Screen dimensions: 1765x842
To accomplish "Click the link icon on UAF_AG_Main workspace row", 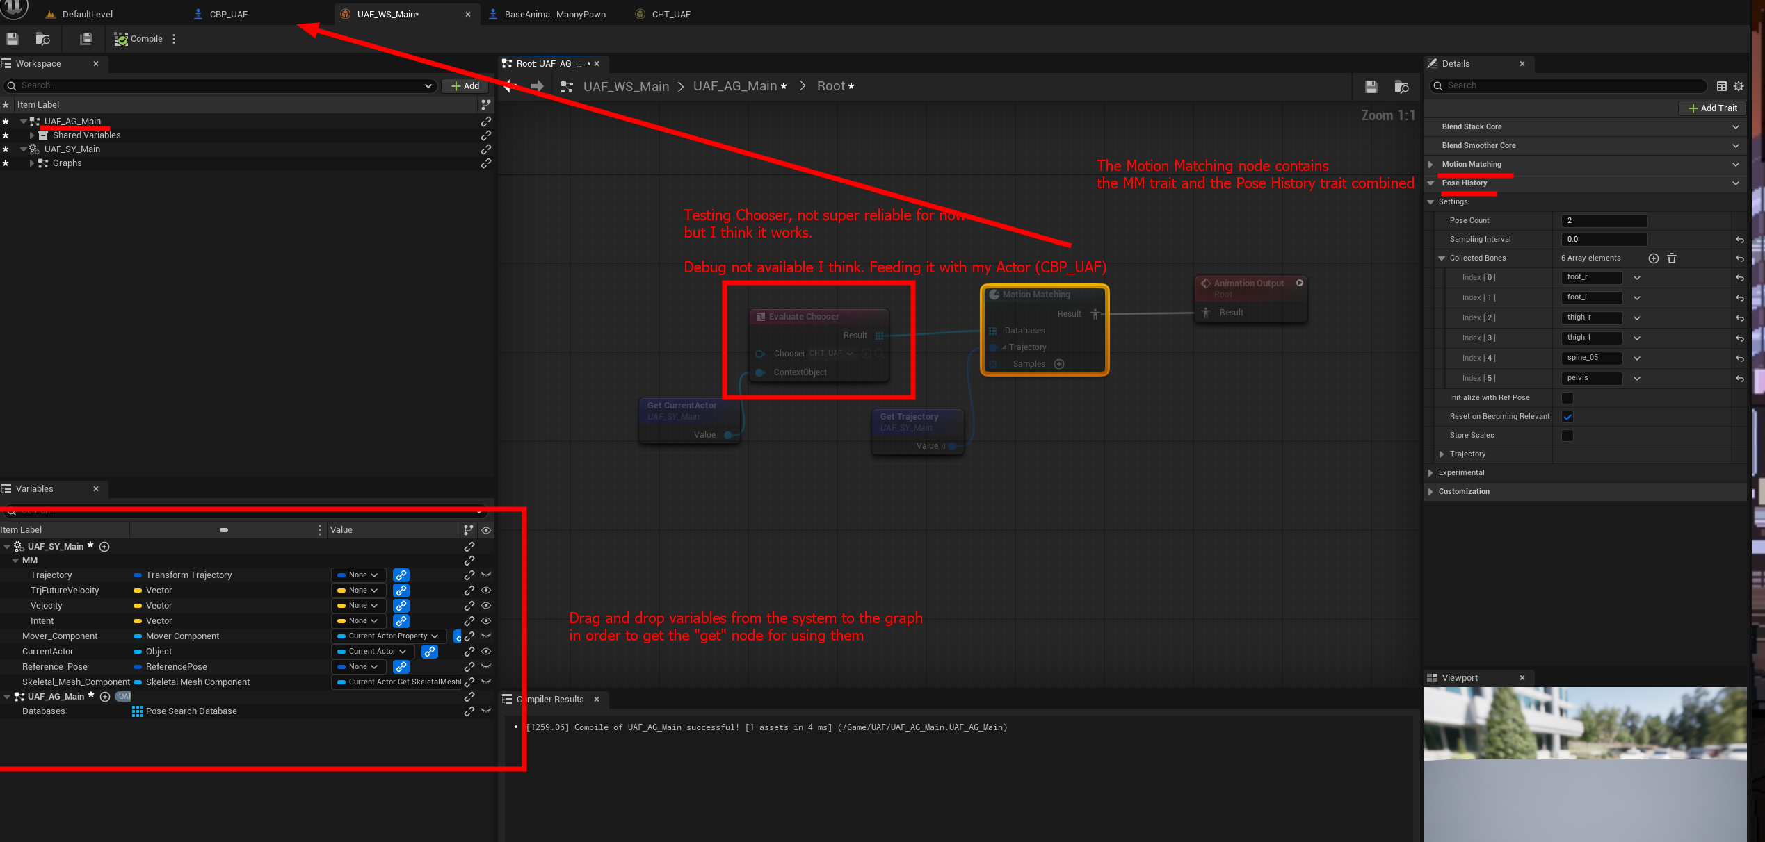I will [x=486, y=122].
